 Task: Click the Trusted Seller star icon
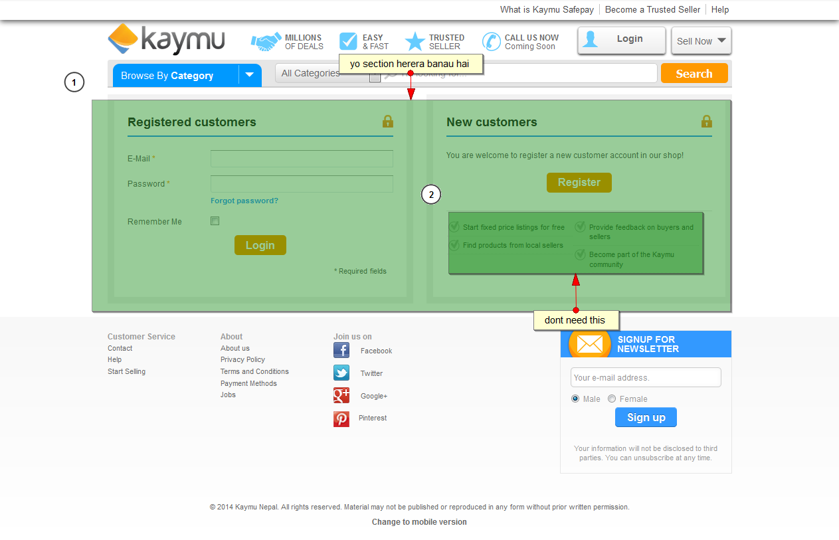[x=415, y=42]
